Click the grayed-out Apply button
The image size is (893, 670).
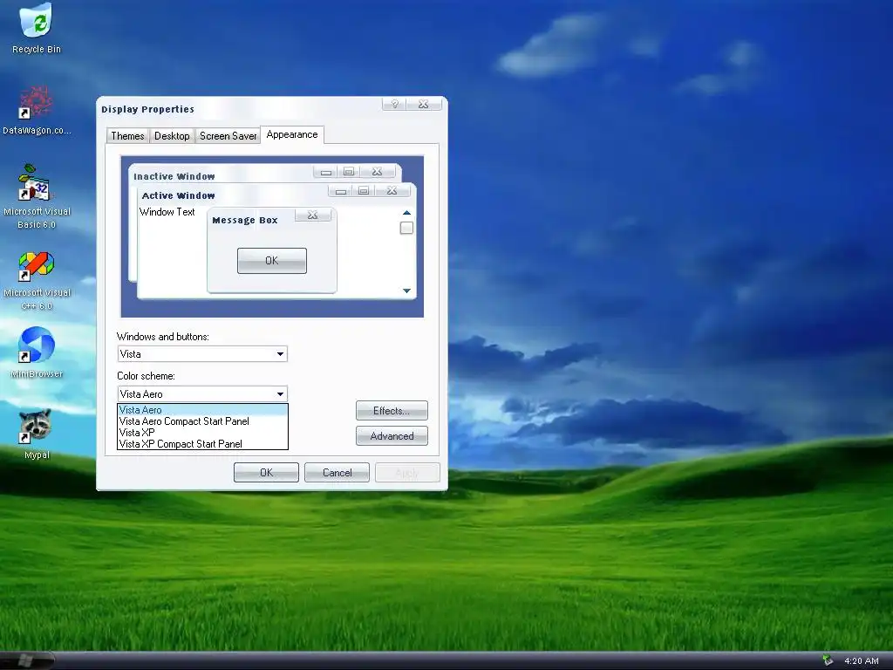click(407, 472)
